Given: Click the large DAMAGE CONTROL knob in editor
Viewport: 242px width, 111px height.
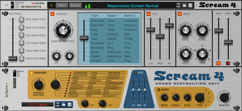Looking at the screenshot, I should click(63, 30).
